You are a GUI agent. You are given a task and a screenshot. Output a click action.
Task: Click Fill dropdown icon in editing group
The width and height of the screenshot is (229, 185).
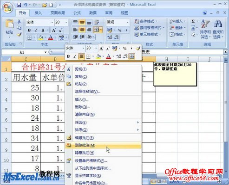tap(193, 28)
